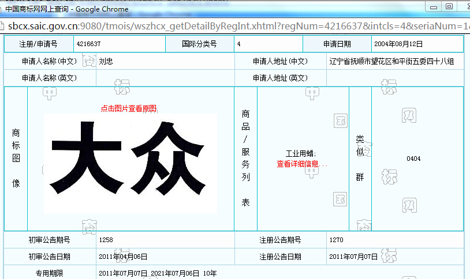Select preliminary announcement issue 1258

point(106,240)
